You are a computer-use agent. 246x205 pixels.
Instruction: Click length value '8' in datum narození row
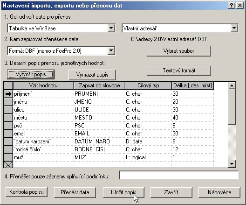pyautogui.click(x=192, y=141)
